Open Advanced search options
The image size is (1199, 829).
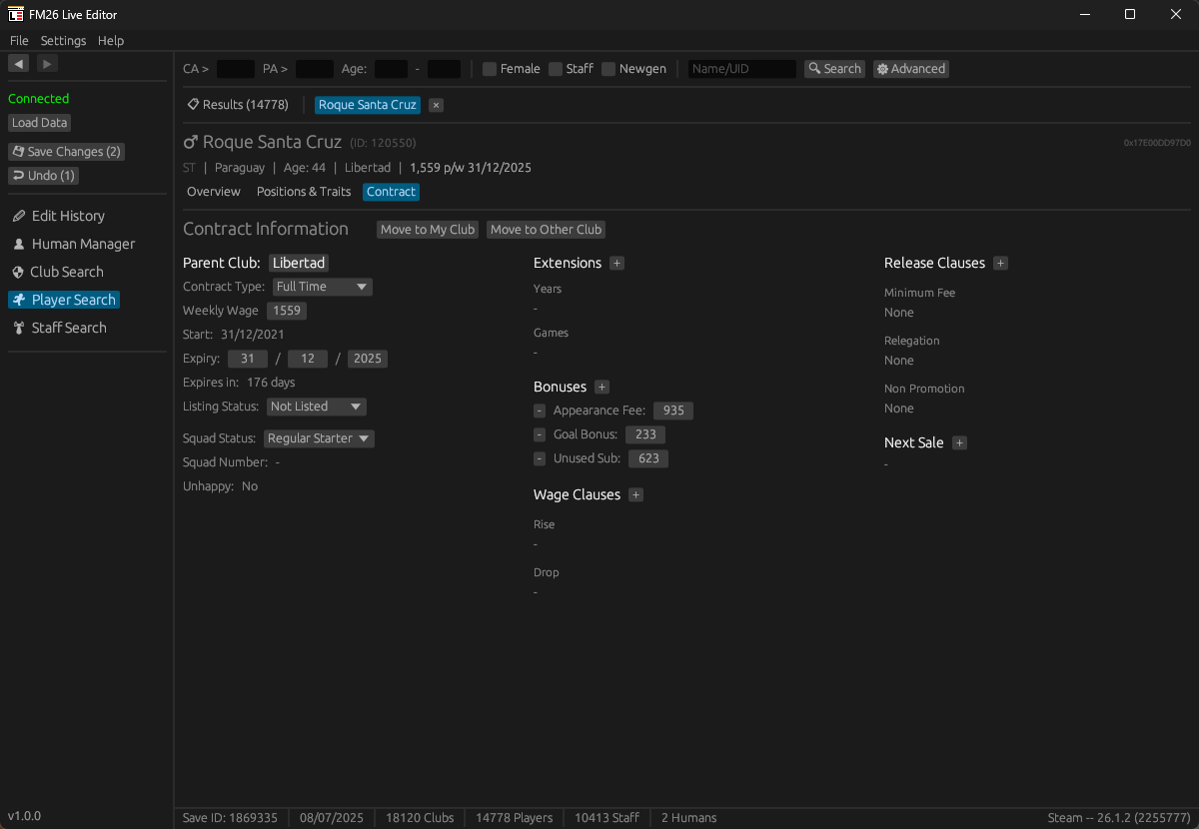(910, 68)
